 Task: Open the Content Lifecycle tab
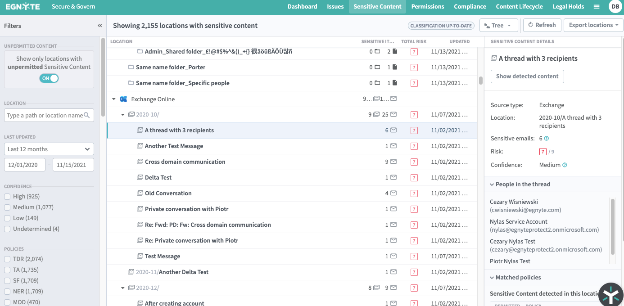(519, 7)
